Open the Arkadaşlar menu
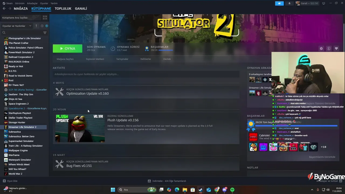 click(x=32, y=3)
